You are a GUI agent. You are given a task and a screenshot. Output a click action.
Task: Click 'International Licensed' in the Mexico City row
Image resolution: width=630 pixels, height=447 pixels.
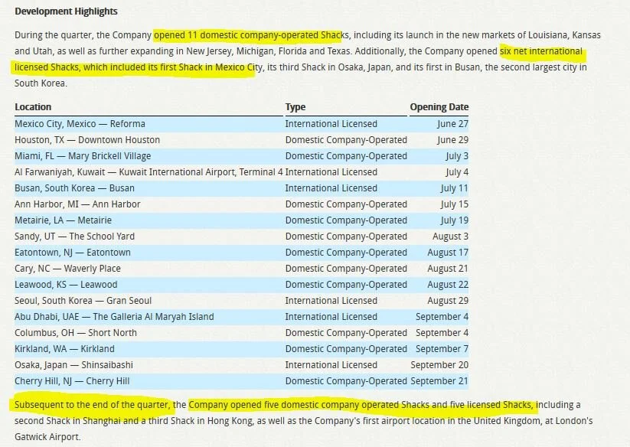331,124
